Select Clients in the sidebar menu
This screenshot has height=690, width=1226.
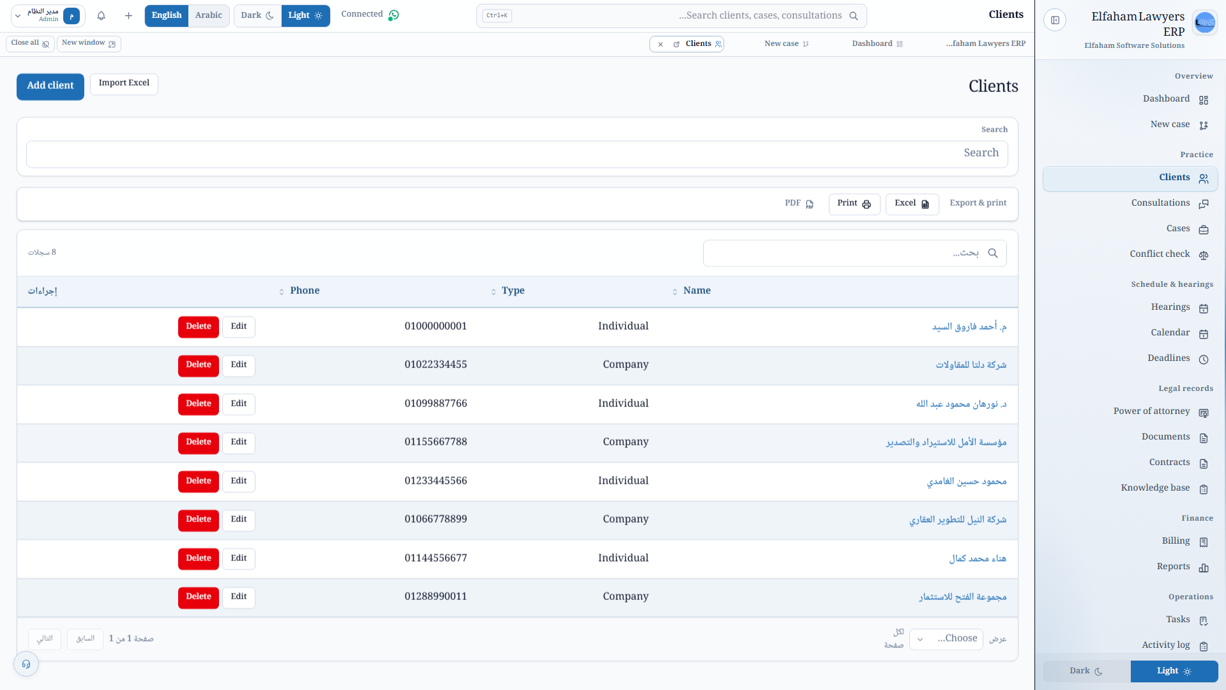point(1130,179)
